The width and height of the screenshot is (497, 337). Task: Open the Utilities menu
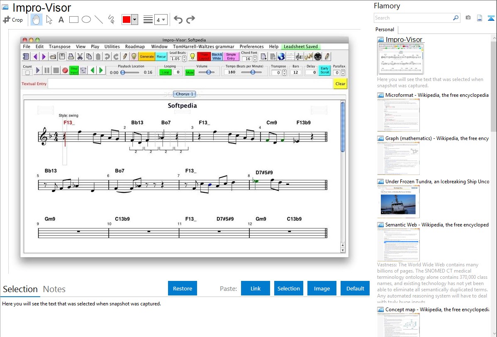(112, 47)
